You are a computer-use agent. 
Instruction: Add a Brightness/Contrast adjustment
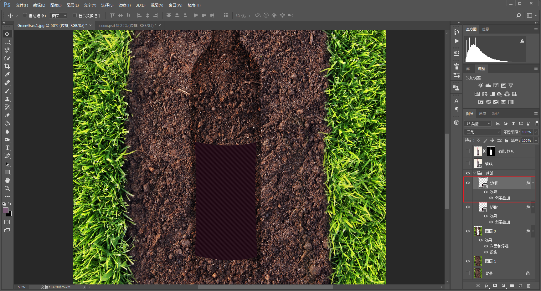click(x=481, y=85)
